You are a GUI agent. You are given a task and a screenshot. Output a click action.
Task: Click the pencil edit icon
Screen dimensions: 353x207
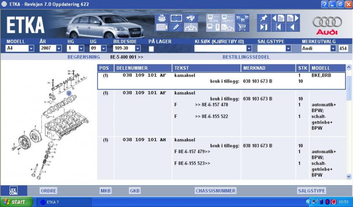click(176, 27)
